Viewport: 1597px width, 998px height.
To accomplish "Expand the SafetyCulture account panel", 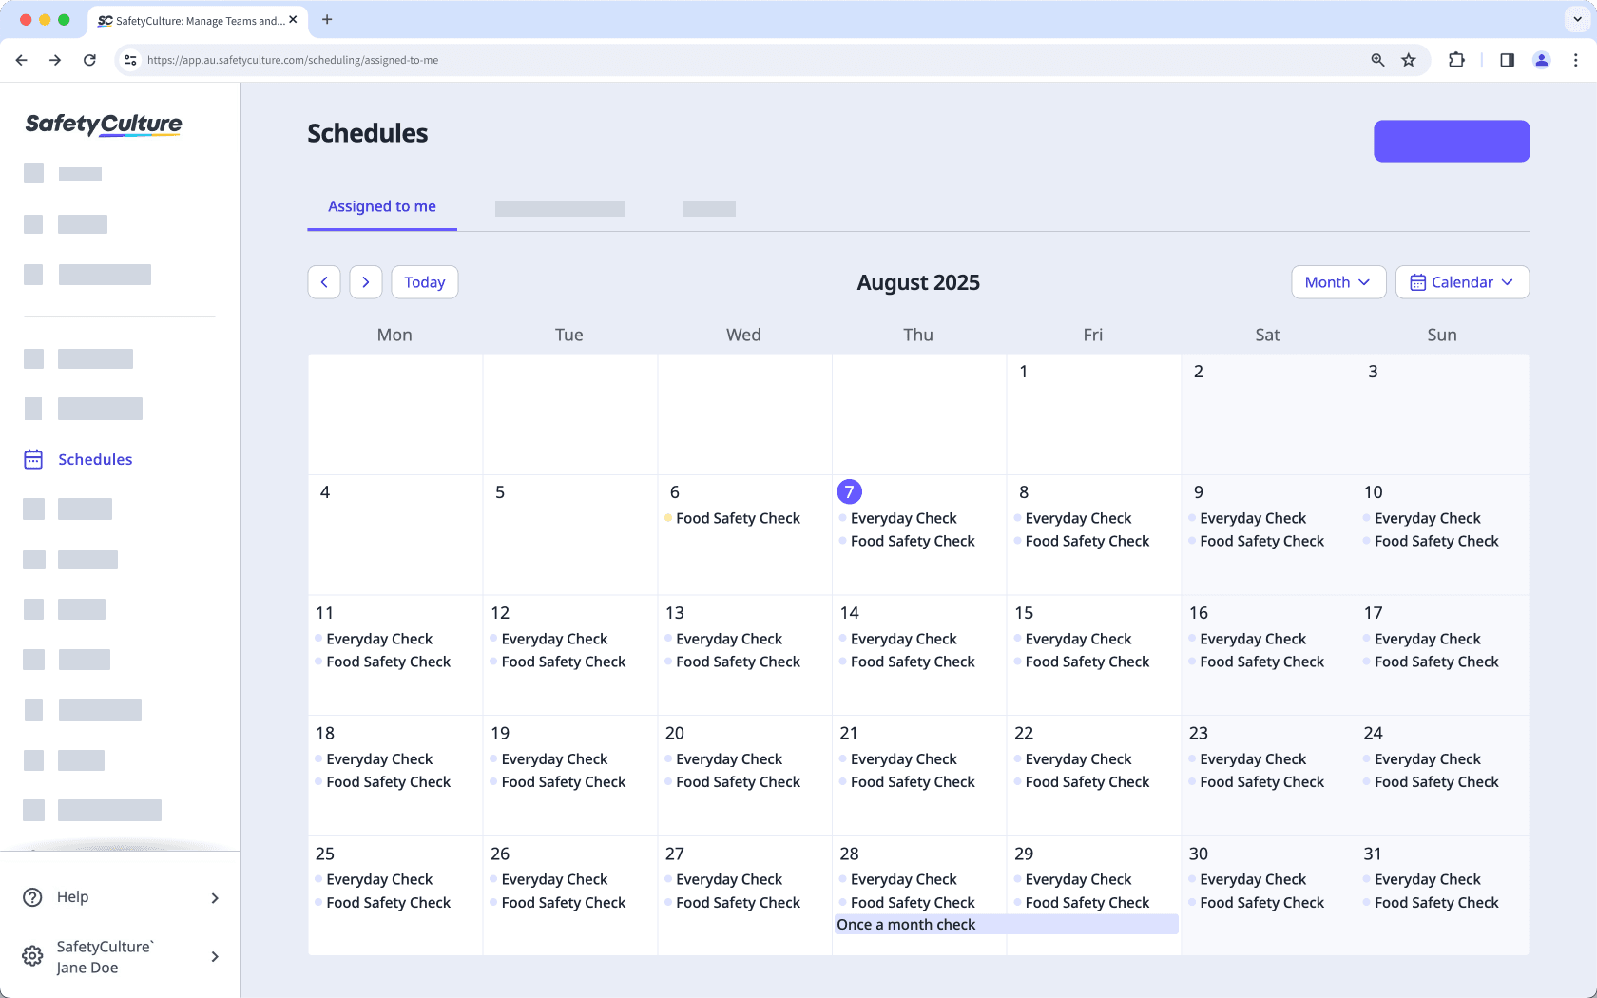I will (215, 956).
